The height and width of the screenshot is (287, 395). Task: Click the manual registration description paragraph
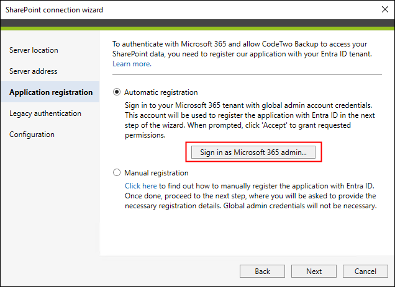click(251, 196)
